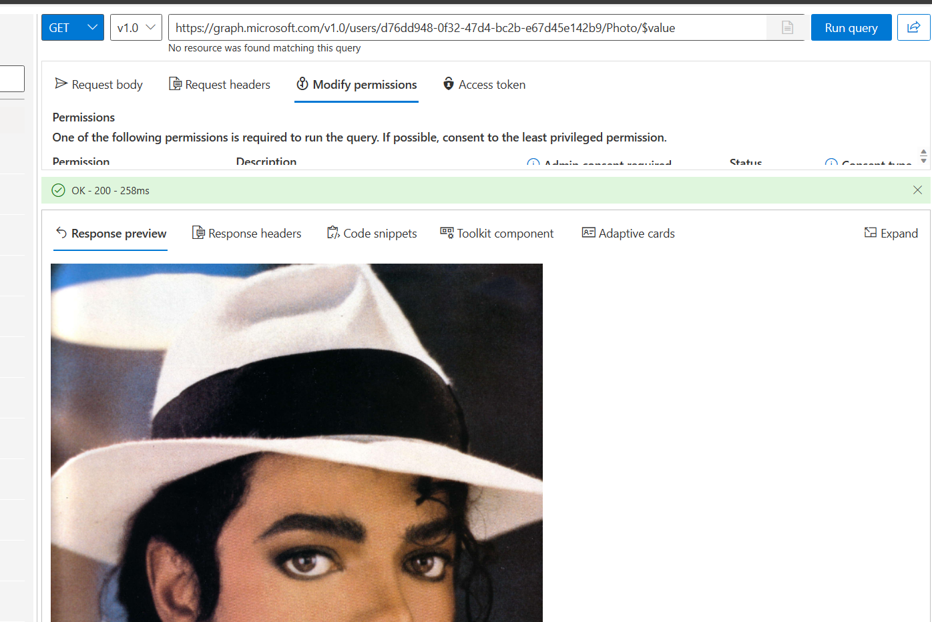Run the query
Image resolution: width=932 pixels, height=622 pixels.
(851, 27)
